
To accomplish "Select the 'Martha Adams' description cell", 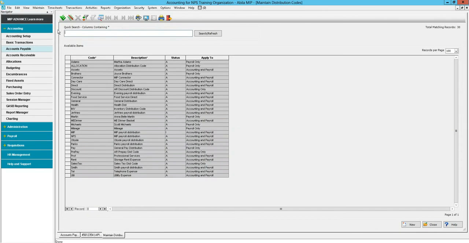I will 139,62.
